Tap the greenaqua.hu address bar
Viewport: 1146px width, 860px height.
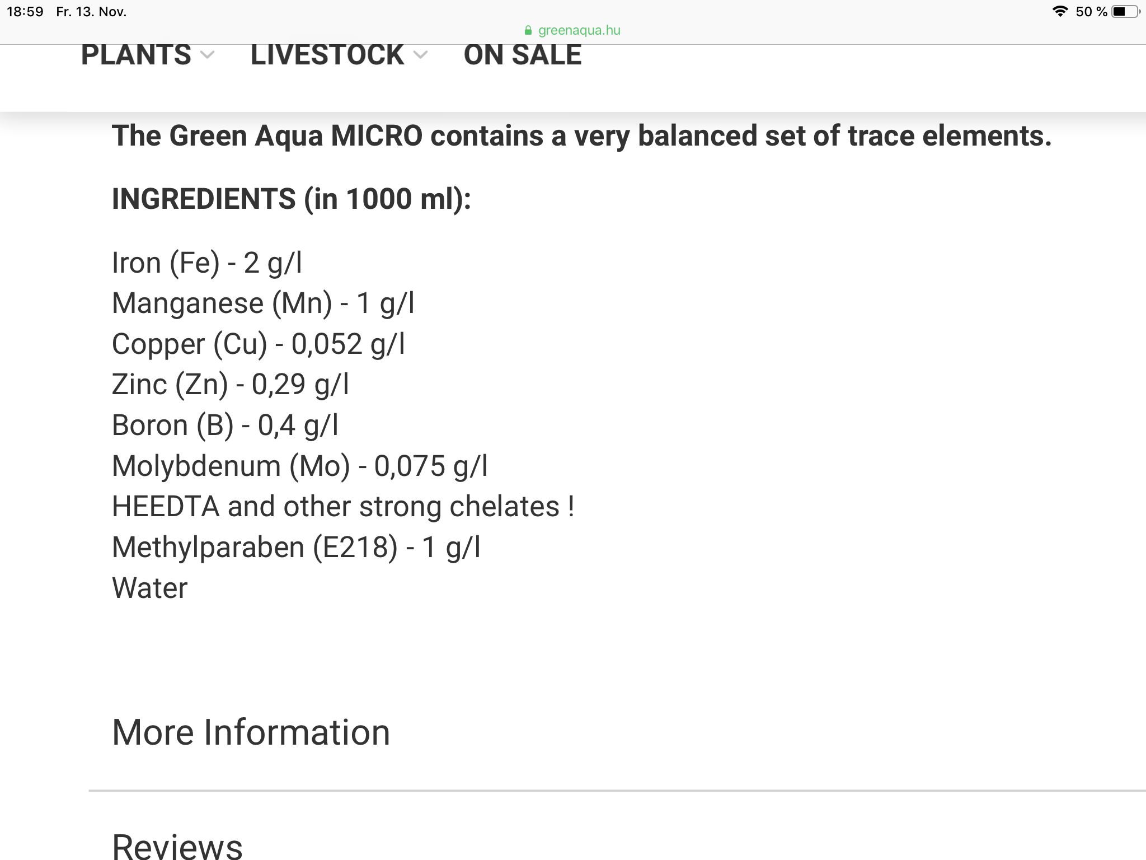pos(573,30)
